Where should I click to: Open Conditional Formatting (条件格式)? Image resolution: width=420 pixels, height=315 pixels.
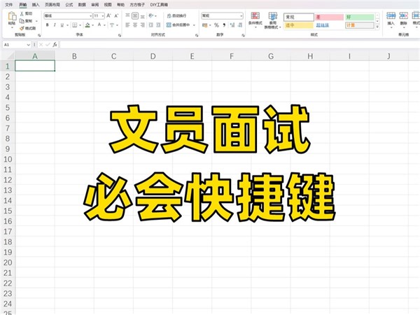pos(255,19)
